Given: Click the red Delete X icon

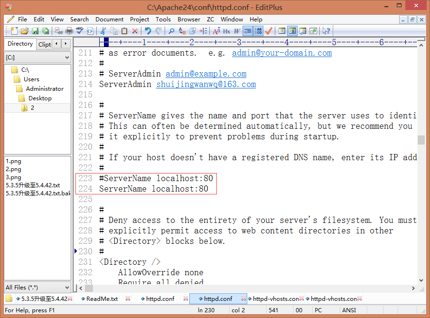Looking at the screenshot, I should pos(135,31).
